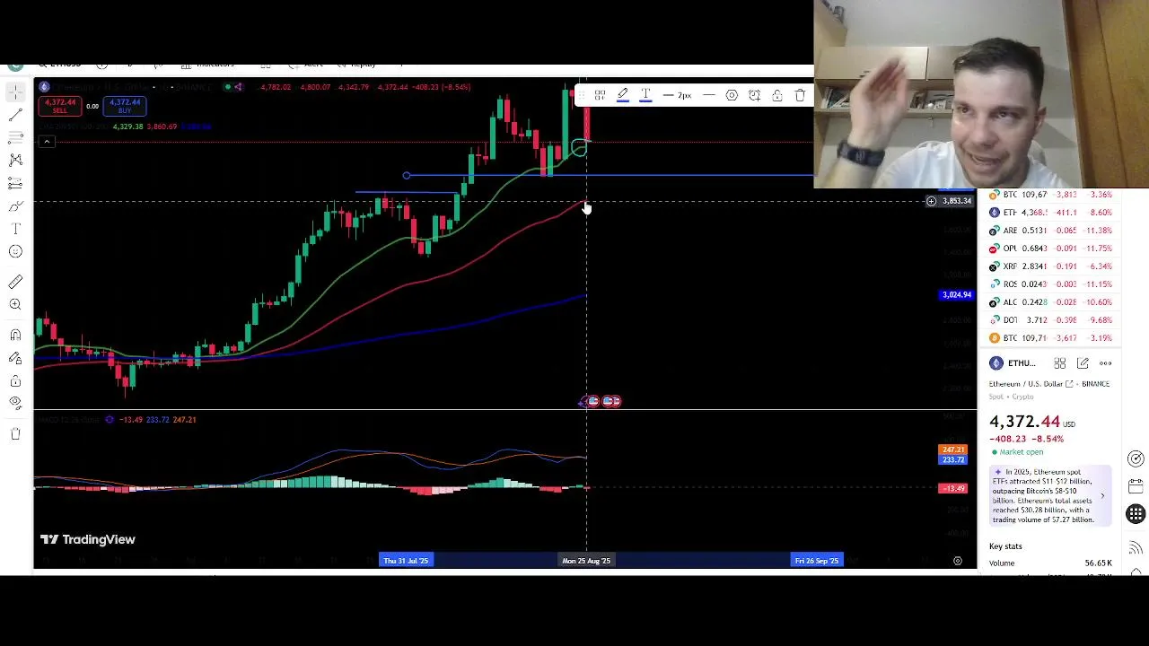Click the plus icon on the price axis
Image resolution: width=1149 pixels, height=646 pixels.
coord(932,201)
